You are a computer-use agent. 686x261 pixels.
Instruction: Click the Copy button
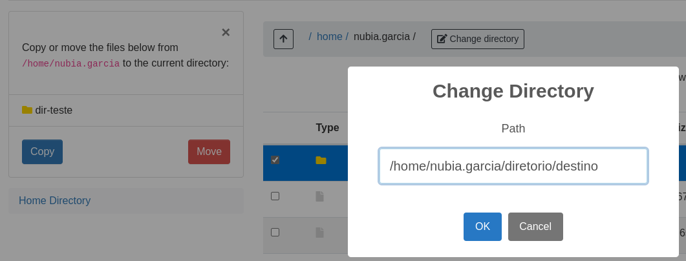(x=43, y=152)
